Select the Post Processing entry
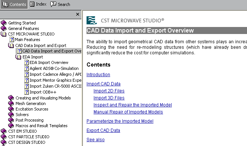Viewport: 247px width, 146px height. coord(30,120)
